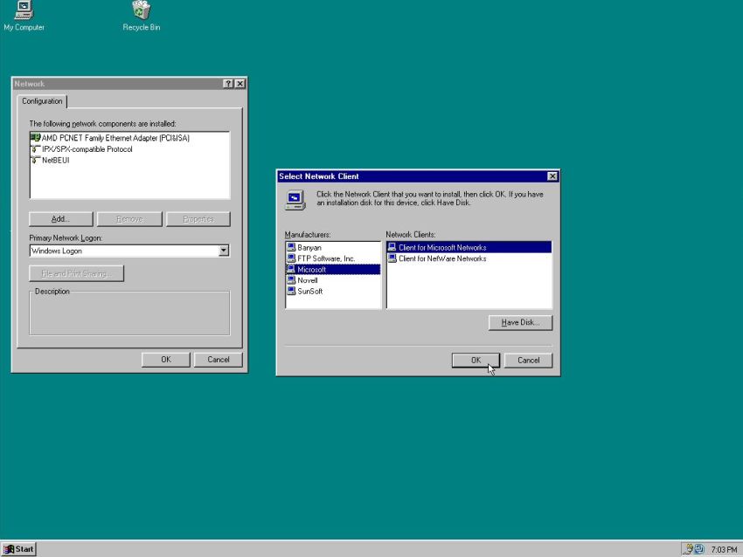This screenshot has width=743, height=557.
Task: Select the AMD PCNET adapter icon
Action: tap(35, 138)
